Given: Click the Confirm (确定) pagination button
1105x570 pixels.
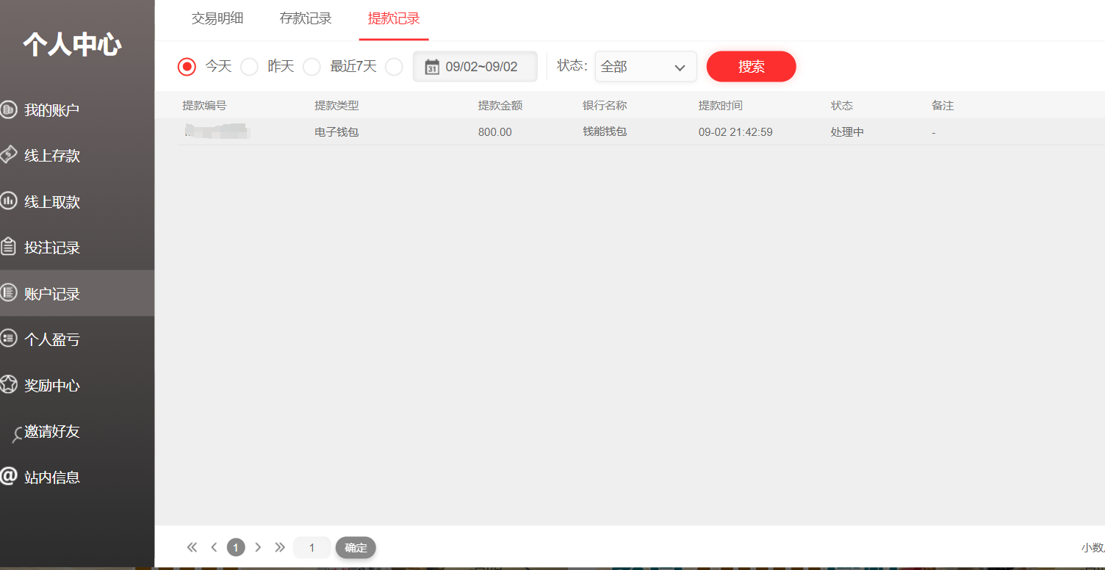Looking at the screenshot, I should pos(356,547).
